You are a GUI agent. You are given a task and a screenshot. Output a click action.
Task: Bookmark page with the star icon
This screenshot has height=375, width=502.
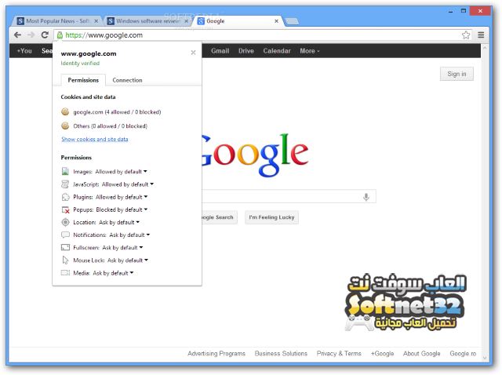click(466, 35)
